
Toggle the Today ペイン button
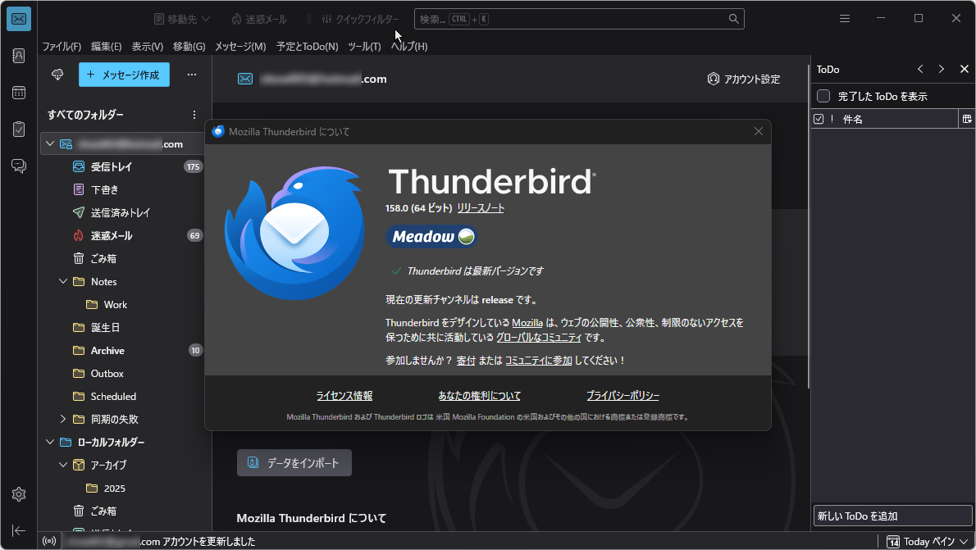(x=928, y=542)
